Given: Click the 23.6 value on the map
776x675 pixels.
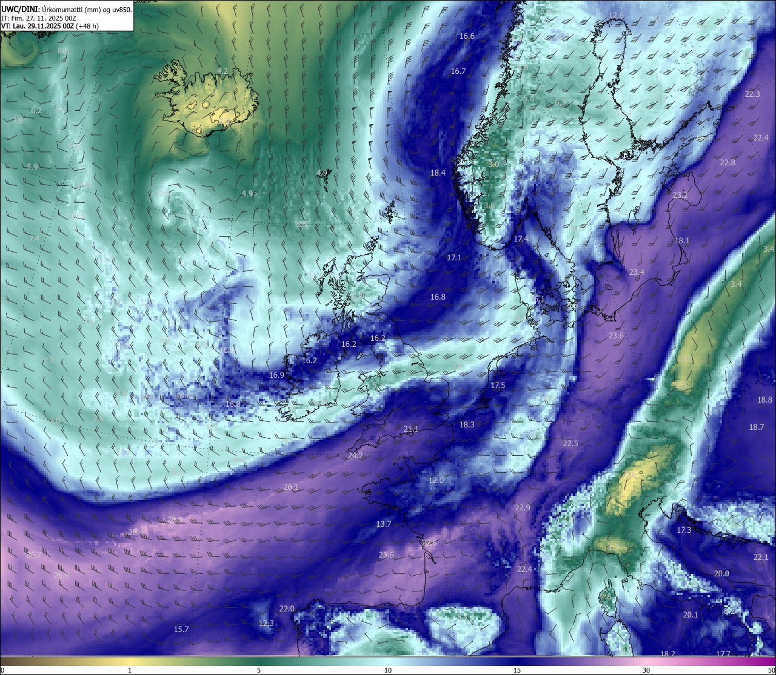Looking at the screenshot, I should click(616, 336).
